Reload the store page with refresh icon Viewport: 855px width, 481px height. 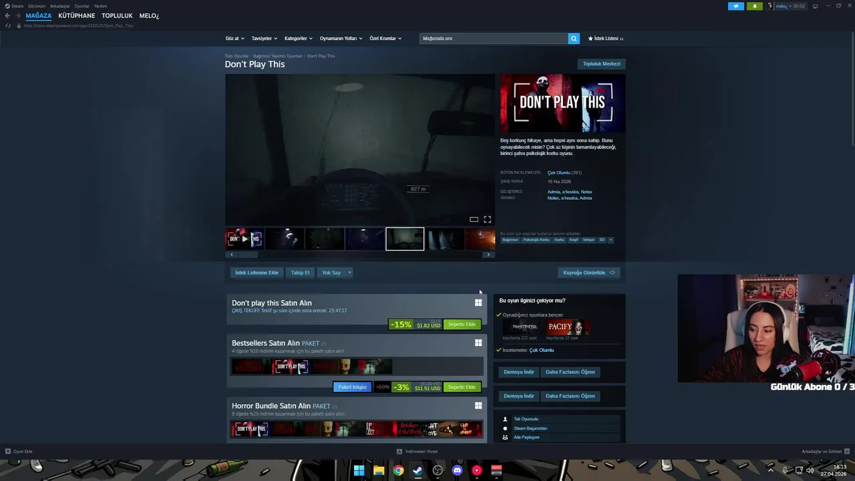pos(8,25)
